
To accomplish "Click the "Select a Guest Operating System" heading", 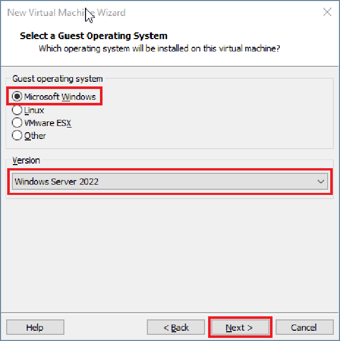I will (x=93, y=36).
